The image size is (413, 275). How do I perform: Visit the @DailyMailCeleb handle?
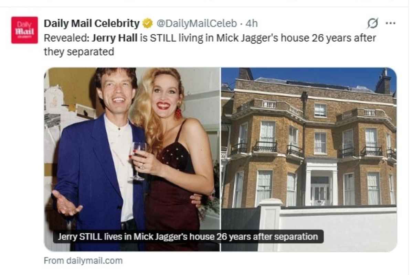[197, 23]
